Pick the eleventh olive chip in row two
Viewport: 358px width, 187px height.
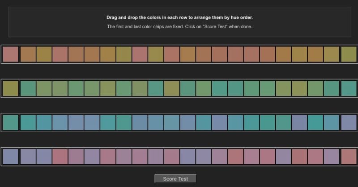(x=171, y=88)
